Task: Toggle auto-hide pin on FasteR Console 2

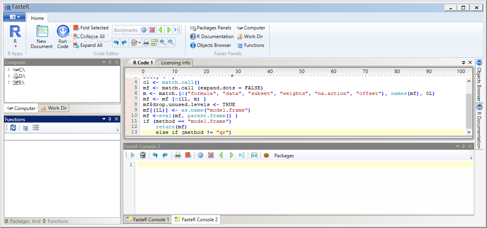Action: click(x=464, y=147)
